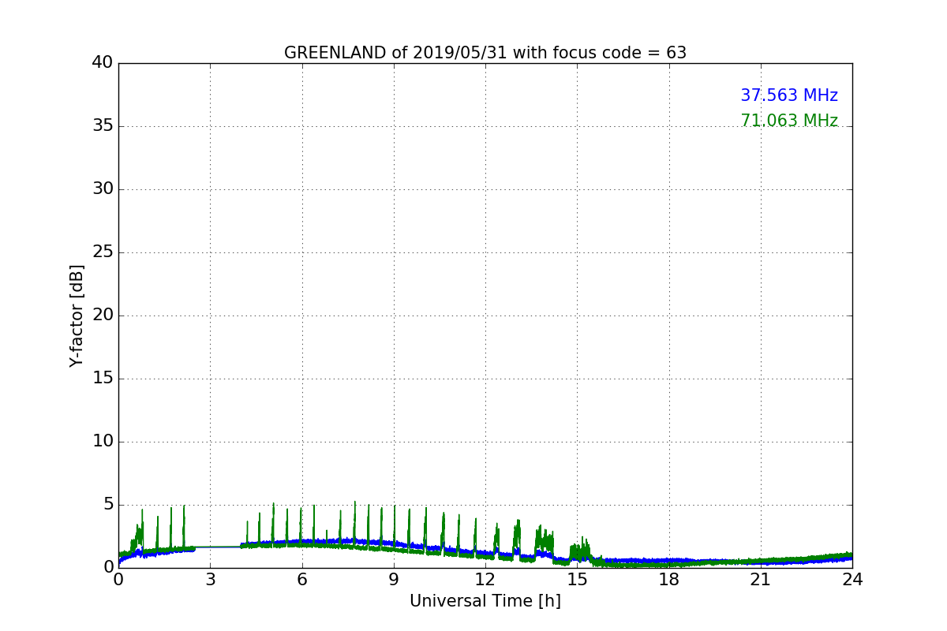This screenshot has width=947, height=631.
Task: Click y-axis tick label 20
Action: 103,315
